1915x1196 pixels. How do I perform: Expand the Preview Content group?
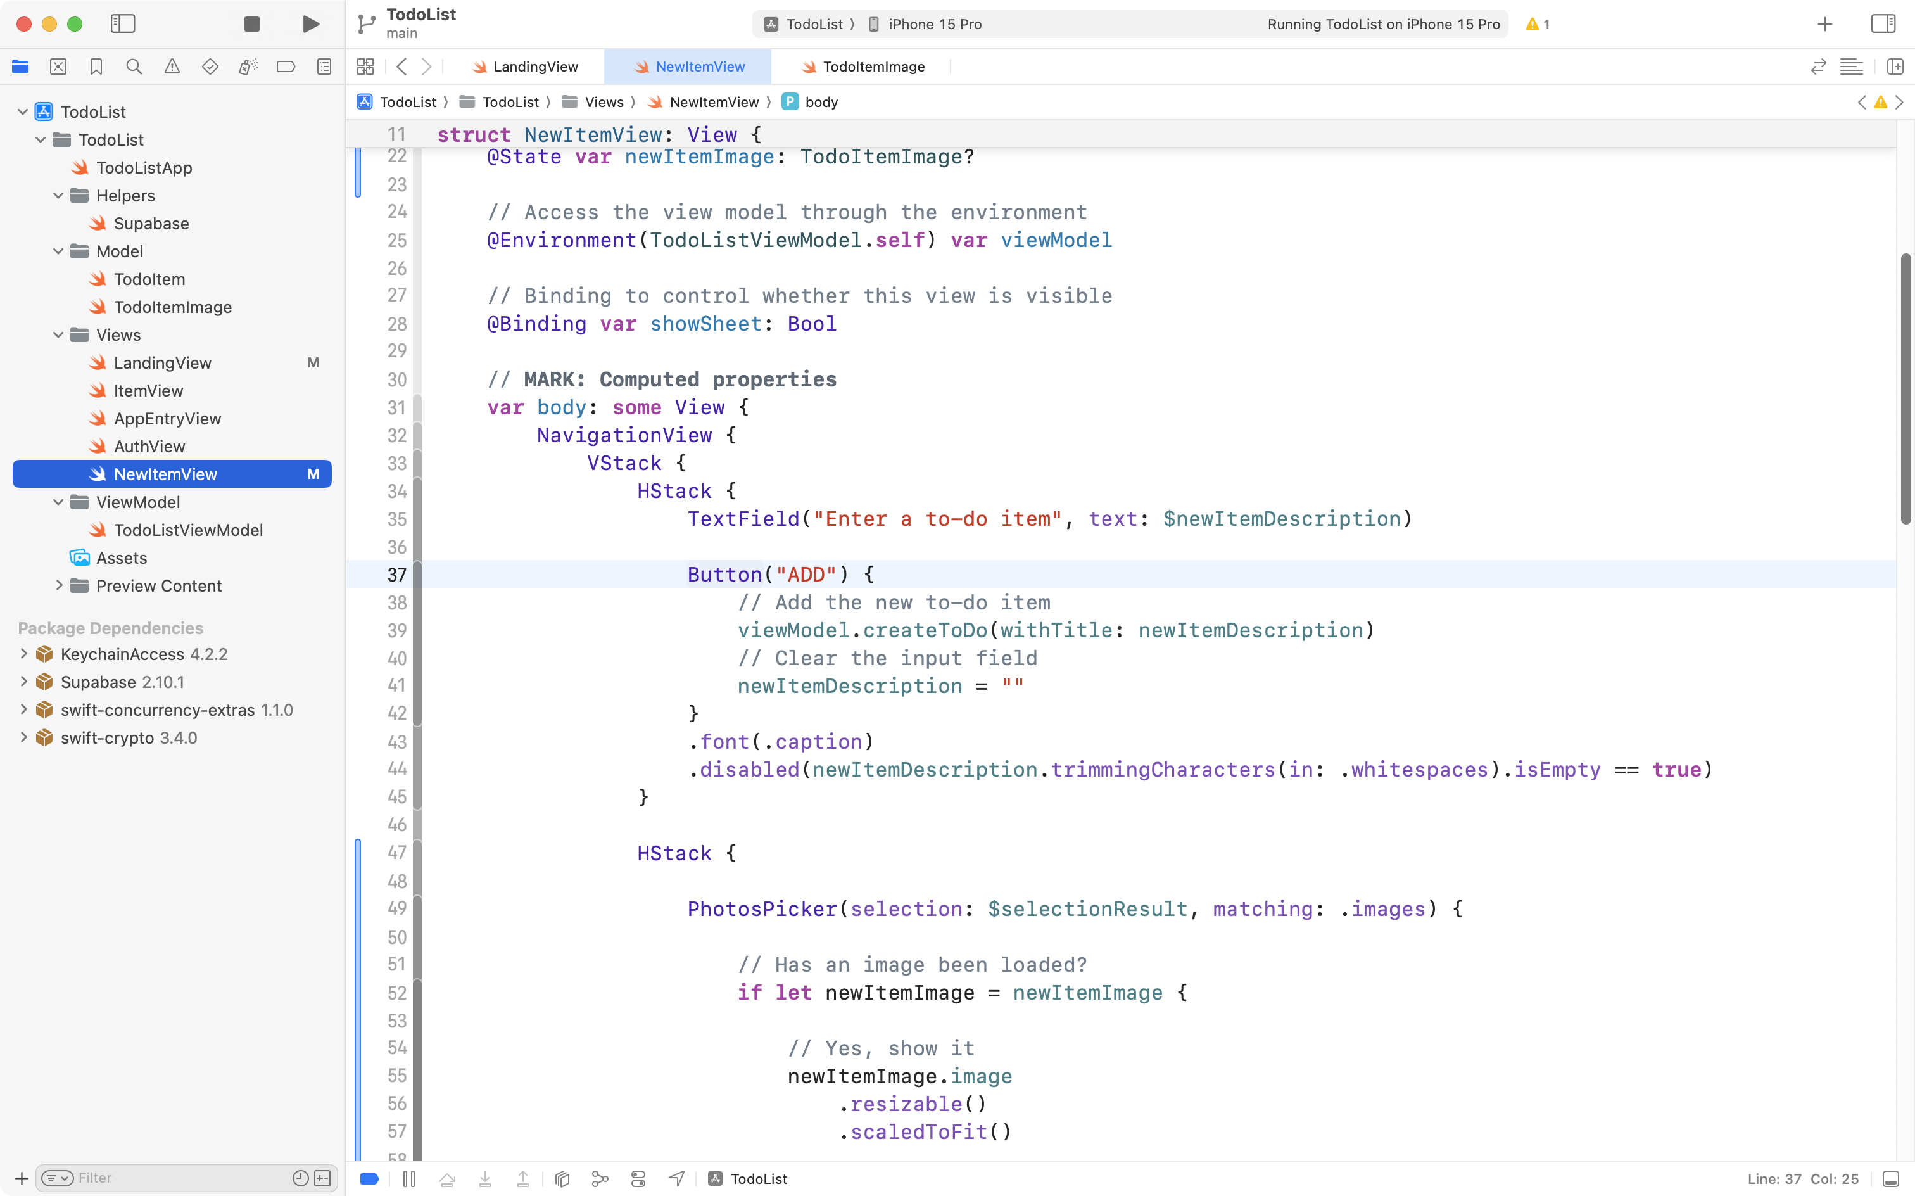tap(60, 585)
